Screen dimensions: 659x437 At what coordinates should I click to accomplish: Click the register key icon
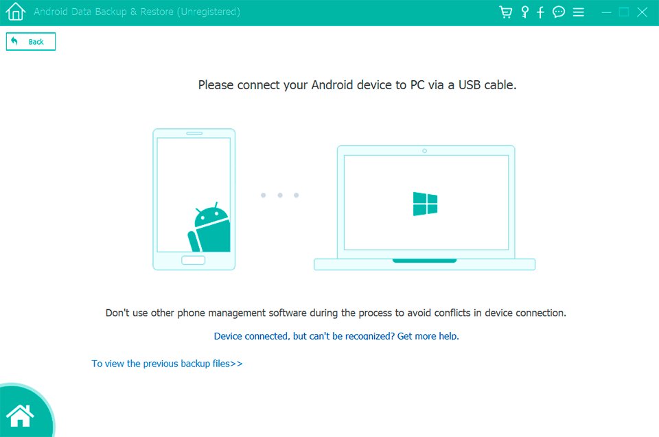pyautogui.click(x=524, y=12)
